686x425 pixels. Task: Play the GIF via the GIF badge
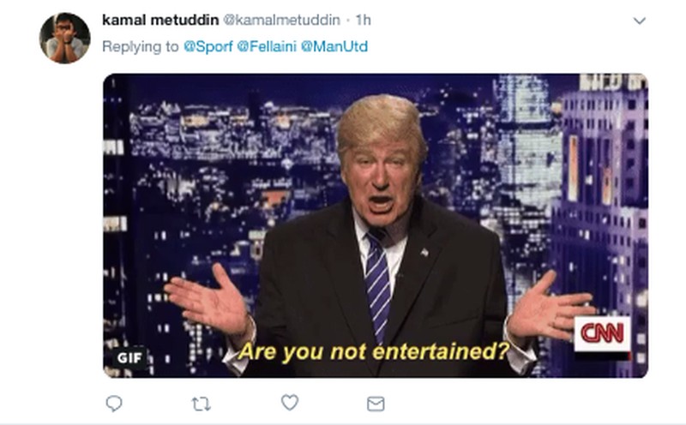[x=129, y=358]
